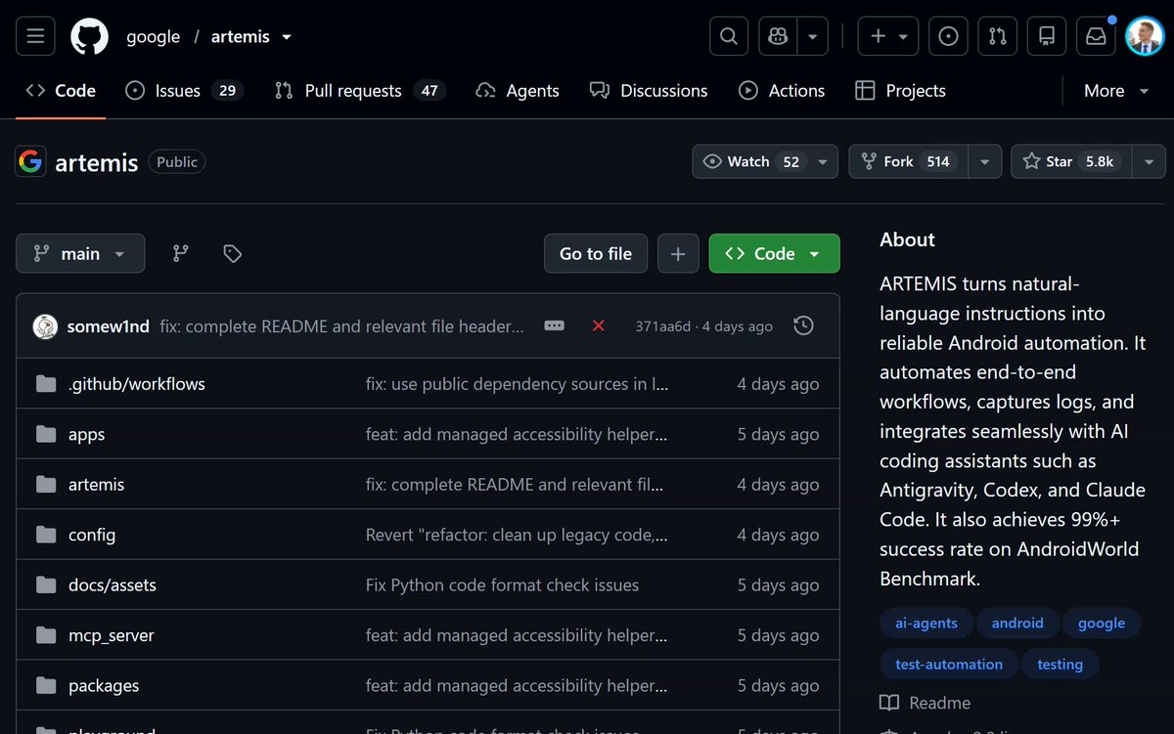View your pull requests header icon
This screenshot has width=1174, height=734.
998,36
